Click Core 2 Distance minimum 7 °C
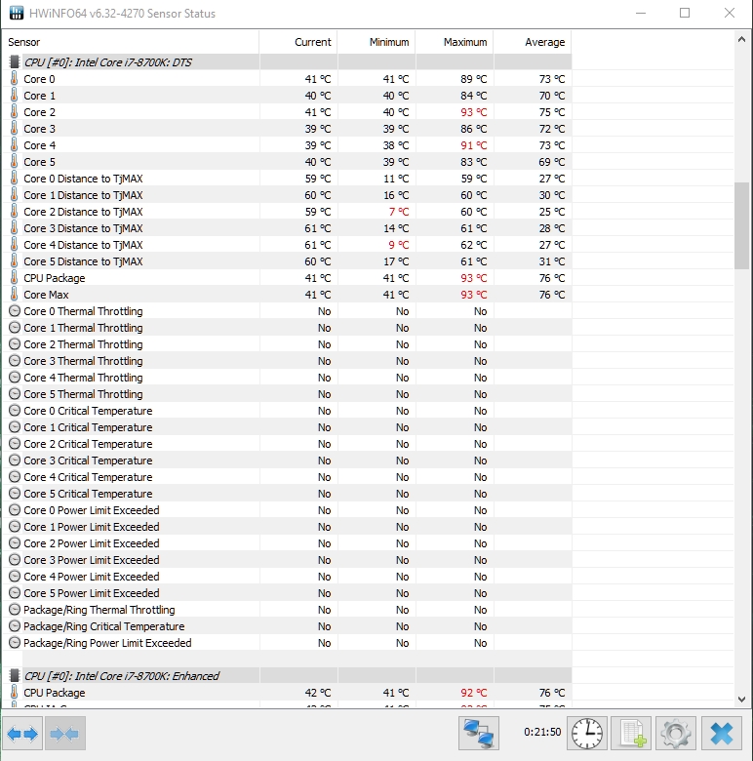Viewport: 753px width, 761px height. click(x=398, y=212)
